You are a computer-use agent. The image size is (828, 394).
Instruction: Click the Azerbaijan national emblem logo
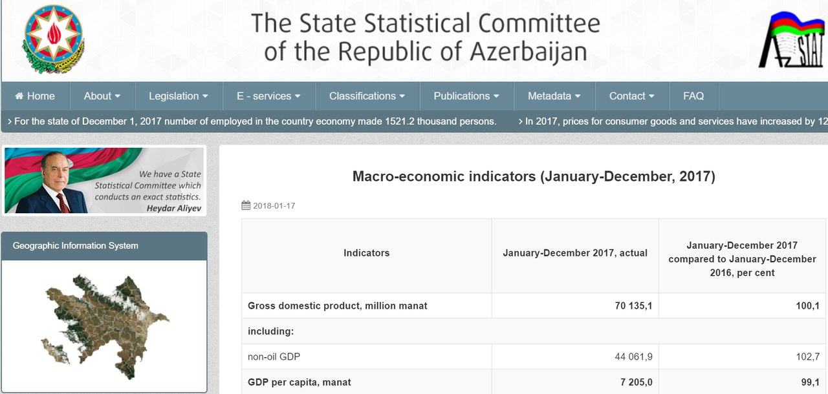tap(53, 39)
